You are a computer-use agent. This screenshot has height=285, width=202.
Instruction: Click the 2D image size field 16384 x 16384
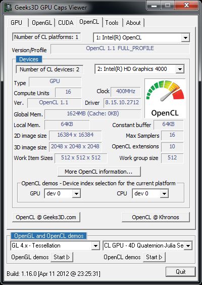click(75, 135)
